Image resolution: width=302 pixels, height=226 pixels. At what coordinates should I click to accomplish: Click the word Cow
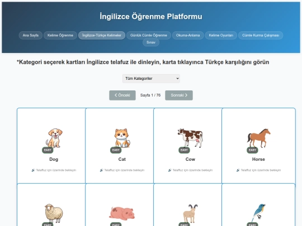pyautogui.click(x=190, y=159)
